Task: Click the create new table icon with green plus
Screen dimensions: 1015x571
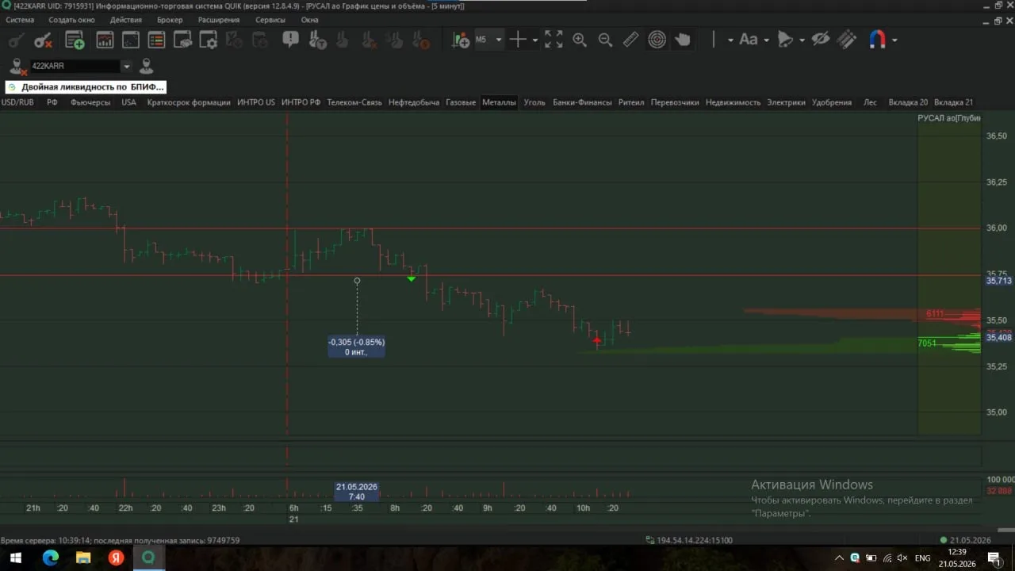Action: point(75,40)
